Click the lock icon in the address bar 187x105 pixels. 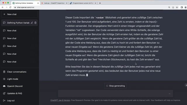tap(15, 7)
